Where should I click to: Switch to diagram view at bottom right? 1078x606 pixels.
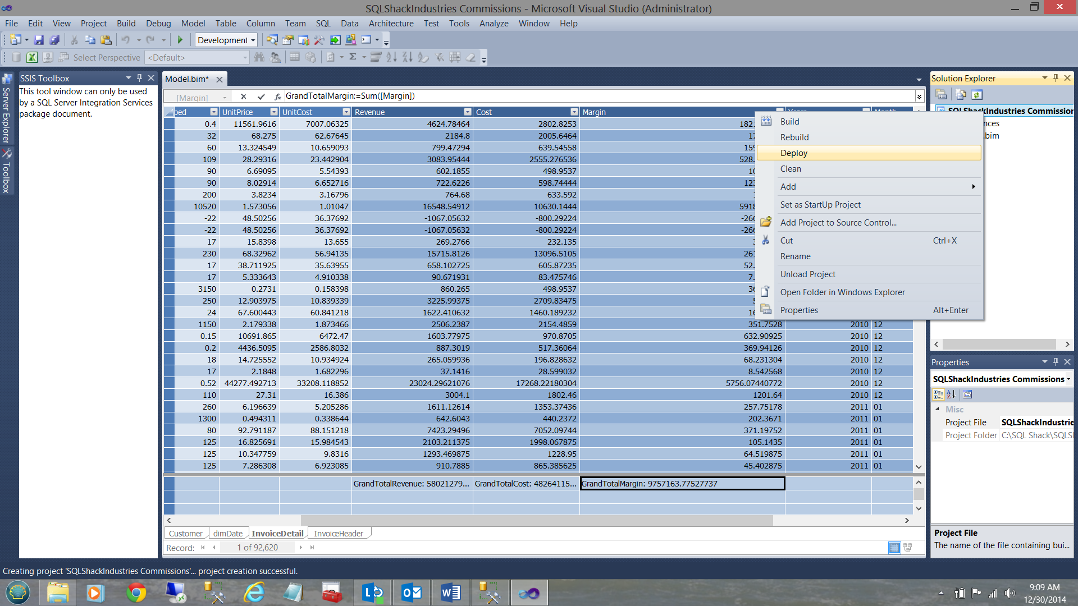click(x=907, y=548)
